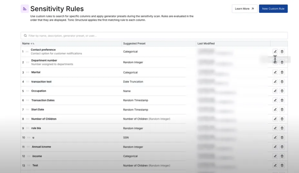Delete the Marital rule
The image size is (299, 173).
coord(282,72)
